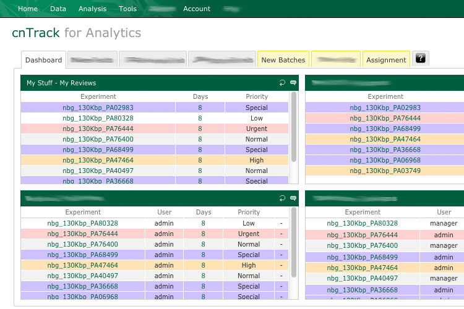This screenshot has width=464, height=309.
Task: Click the comment bubble icon in My Reviews header
Action: [293, 83]
